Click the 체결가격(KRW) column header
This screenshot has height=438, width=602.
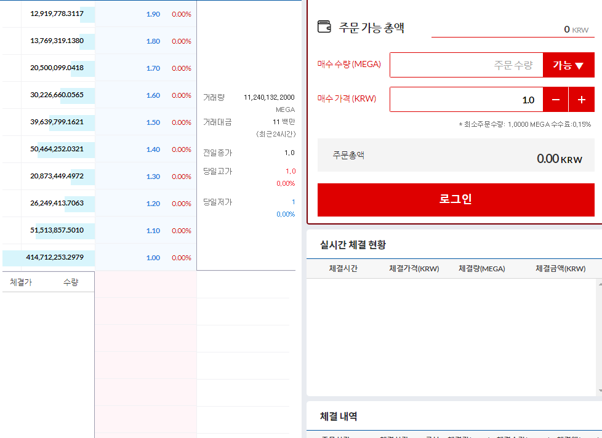[414, 269]
